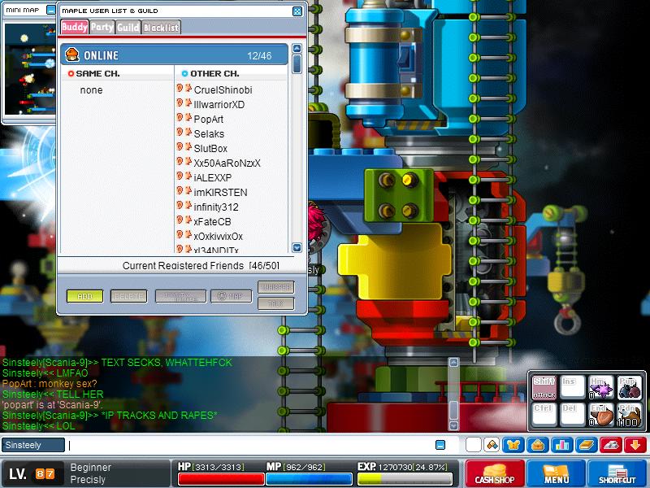Click the buddy list scrollbar thumb
Image resolution: width=650 pixels, height=488 pixels.
point(297,64)
